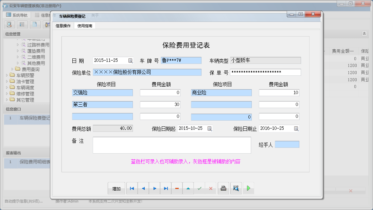Go to the previous record arrow icon
373x210 pixels.
(143, 188)
